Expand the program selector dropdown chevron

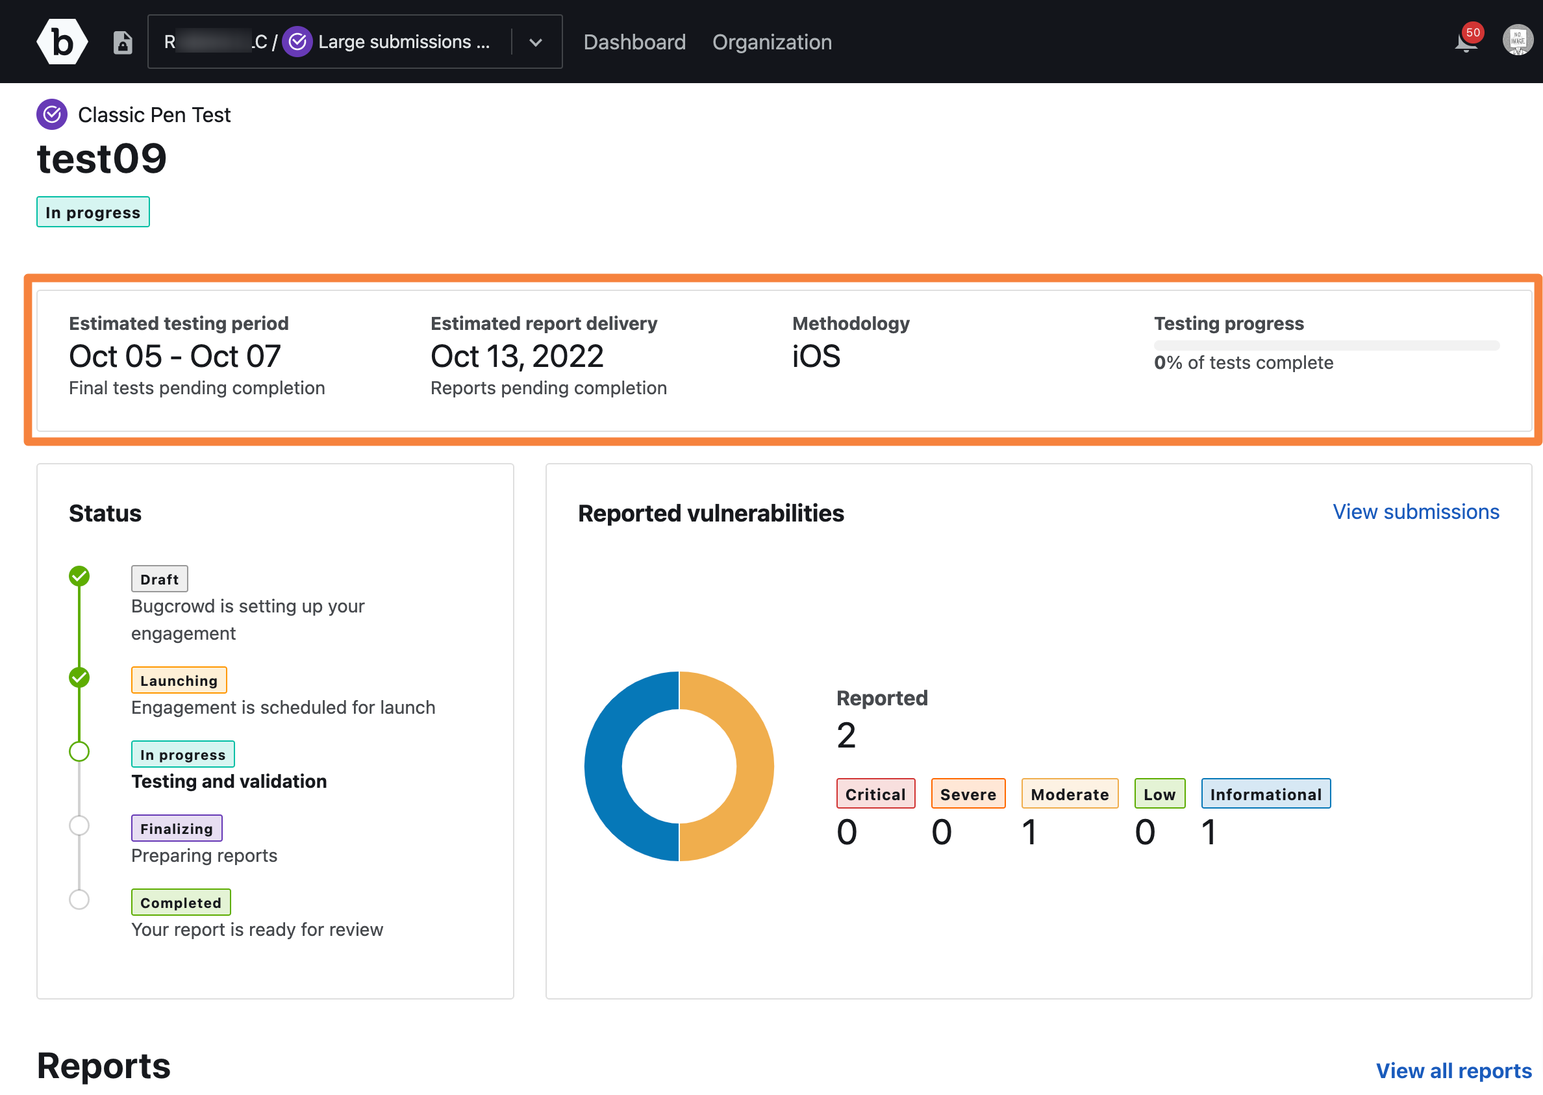coord(536,42)
